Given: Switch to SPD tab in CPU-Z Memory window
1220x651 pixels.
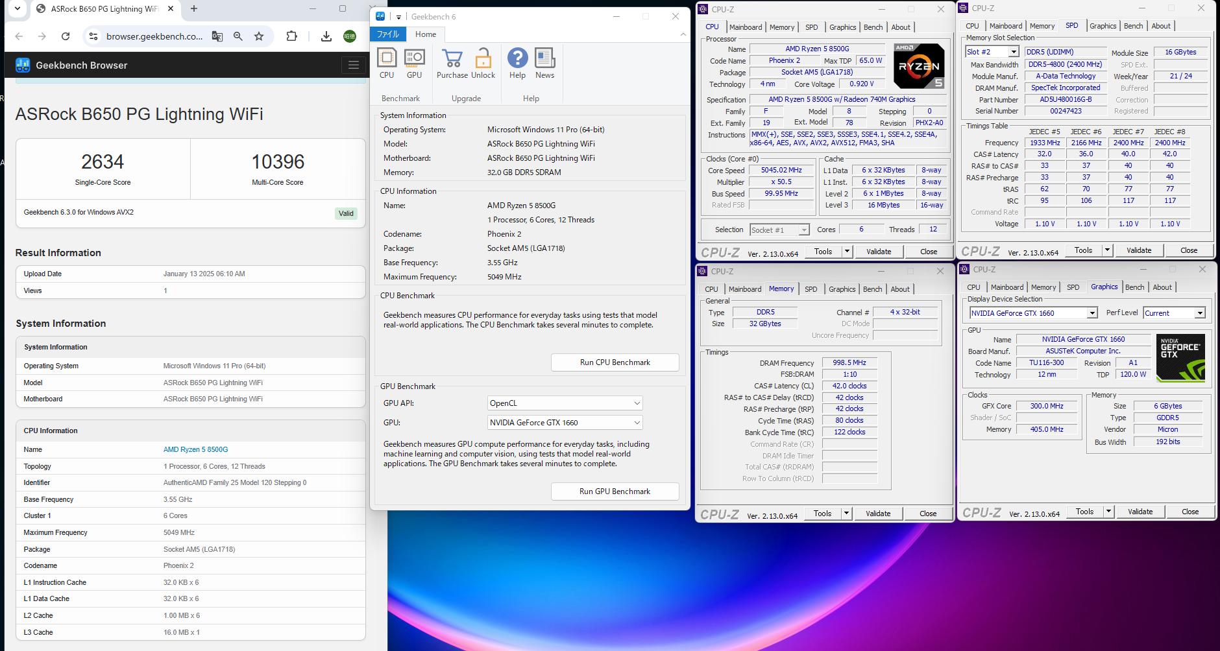Looking at the screenshot, I should (x=811, y=289).
